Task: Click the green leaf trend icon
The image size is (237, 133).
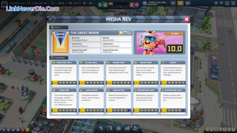Action: click(x=105, y=5)
